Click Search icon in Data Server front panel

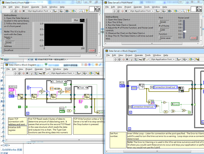(x=183, y=11)
